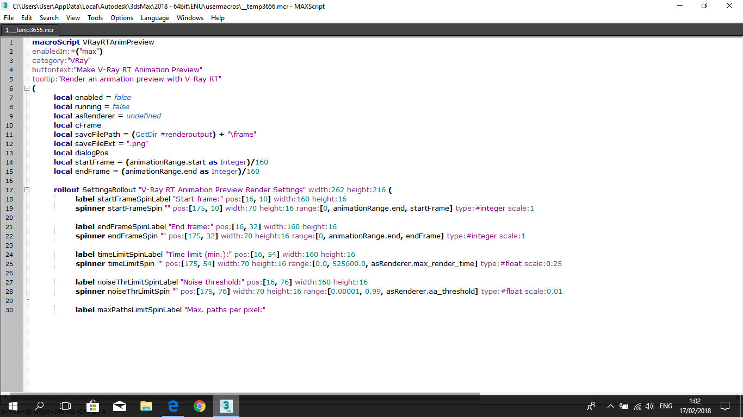
Task: Open network connections icon
Action: click(637, 406)
